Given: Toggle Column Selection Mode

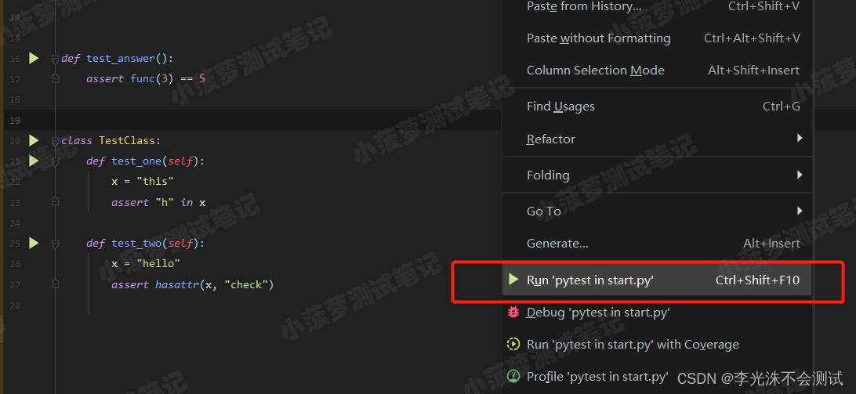Looking at the screenshot, I should (595, 70).
